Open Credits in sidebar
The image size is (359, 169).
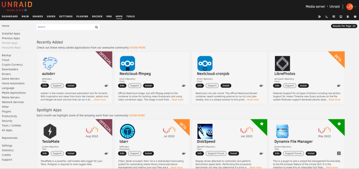(6, 155)
